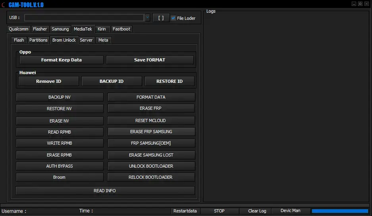Click the Save FORMAT button
The image size is (372, 216).
150,60
